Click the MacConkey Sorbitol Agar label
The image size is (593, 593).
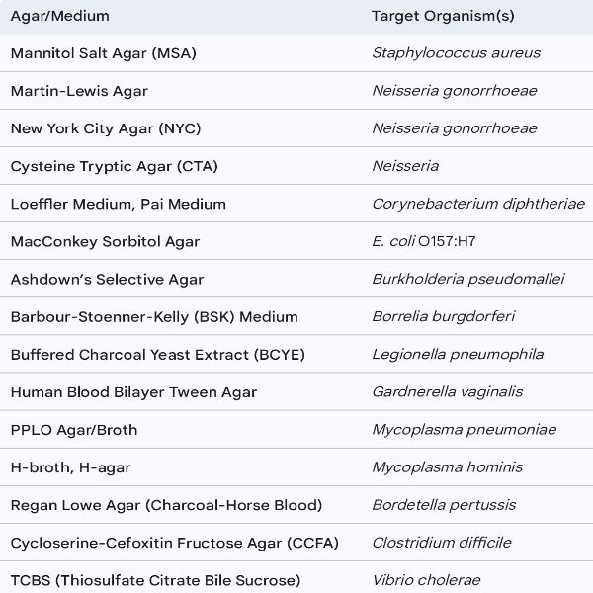coord(105,241)
